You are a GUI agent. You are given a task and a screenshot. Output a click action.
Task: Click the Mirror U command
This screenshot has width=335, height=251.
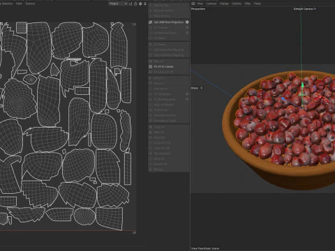[x=159, y=78]
